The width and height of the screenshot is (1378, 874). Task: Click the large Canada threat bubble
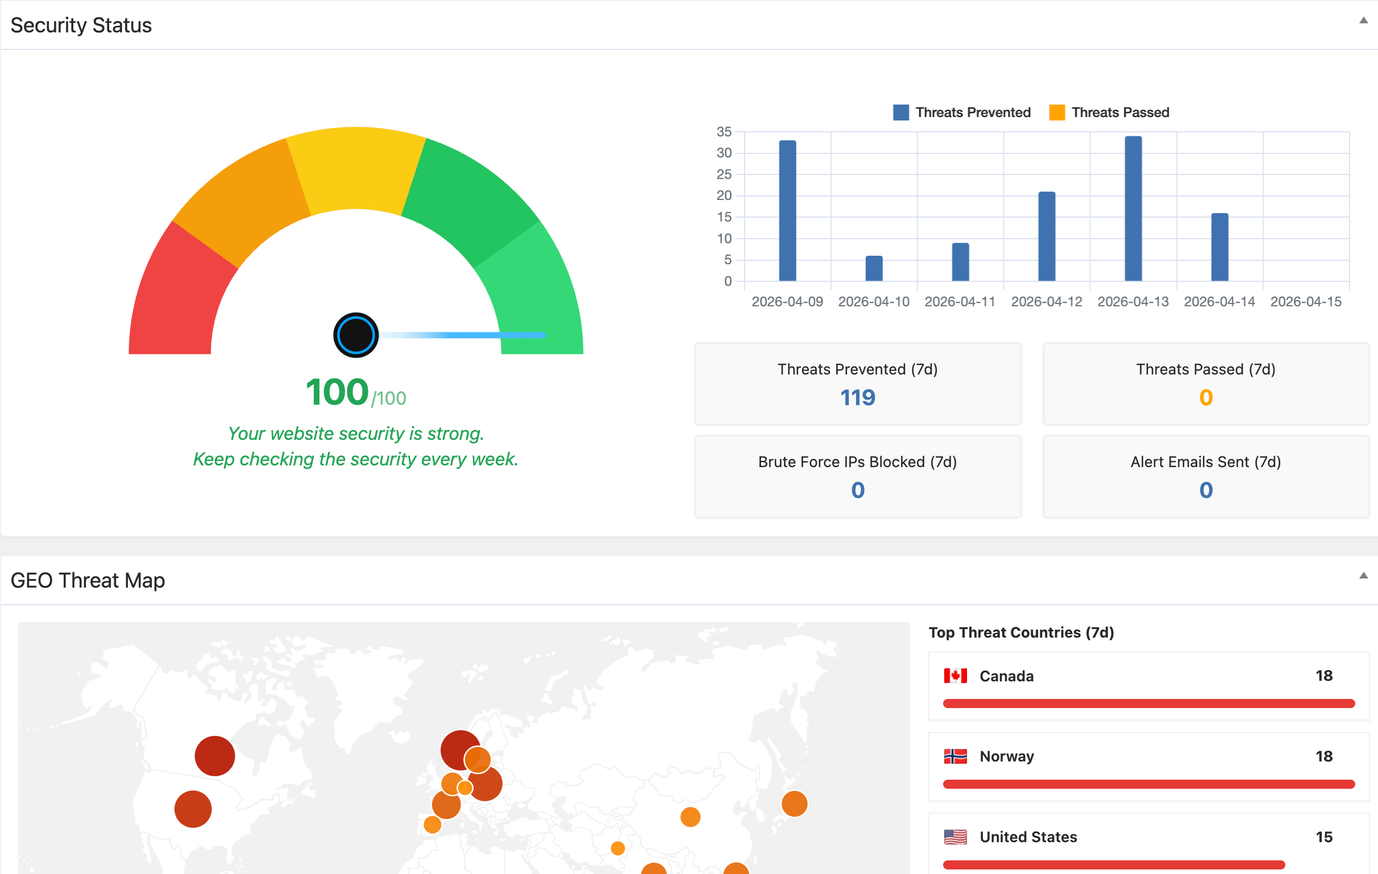[214, 756]
